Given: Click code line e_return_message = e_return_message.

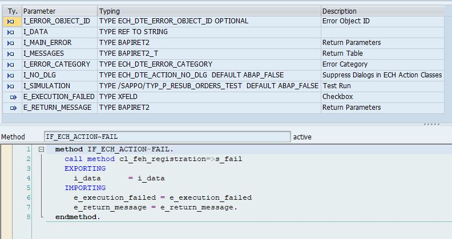Looking at the screenshot, I should point(155,207).
